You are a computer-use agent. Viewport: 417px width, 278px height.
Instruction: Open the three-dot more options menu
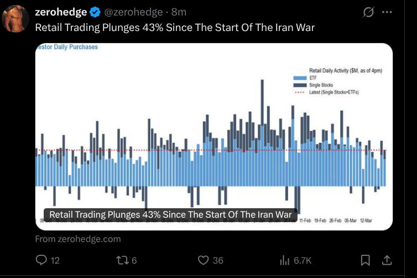pyautogui.click(x=387, y=12)
